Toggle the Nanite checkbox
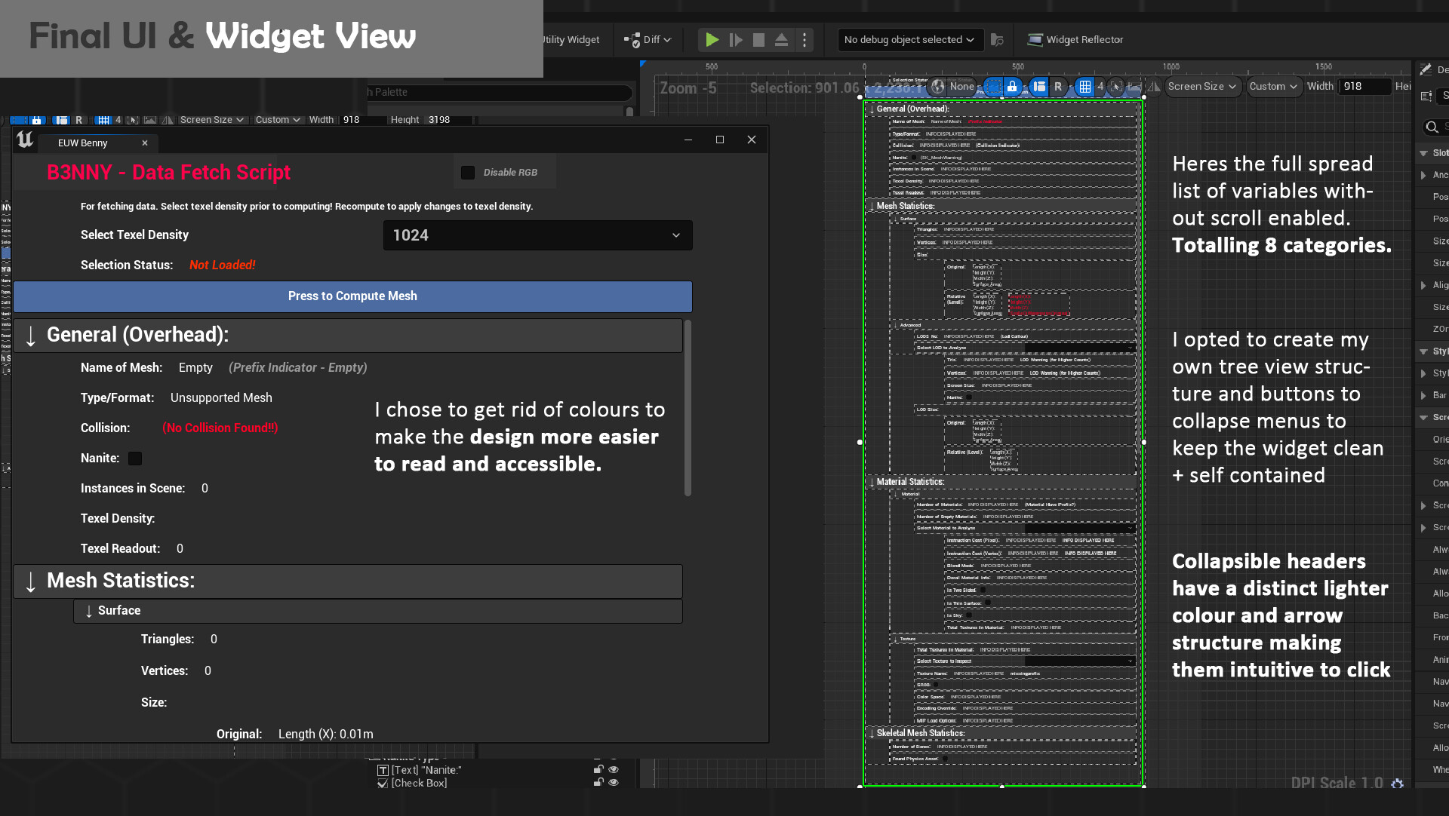The image size is (1449, 816). 135,459
